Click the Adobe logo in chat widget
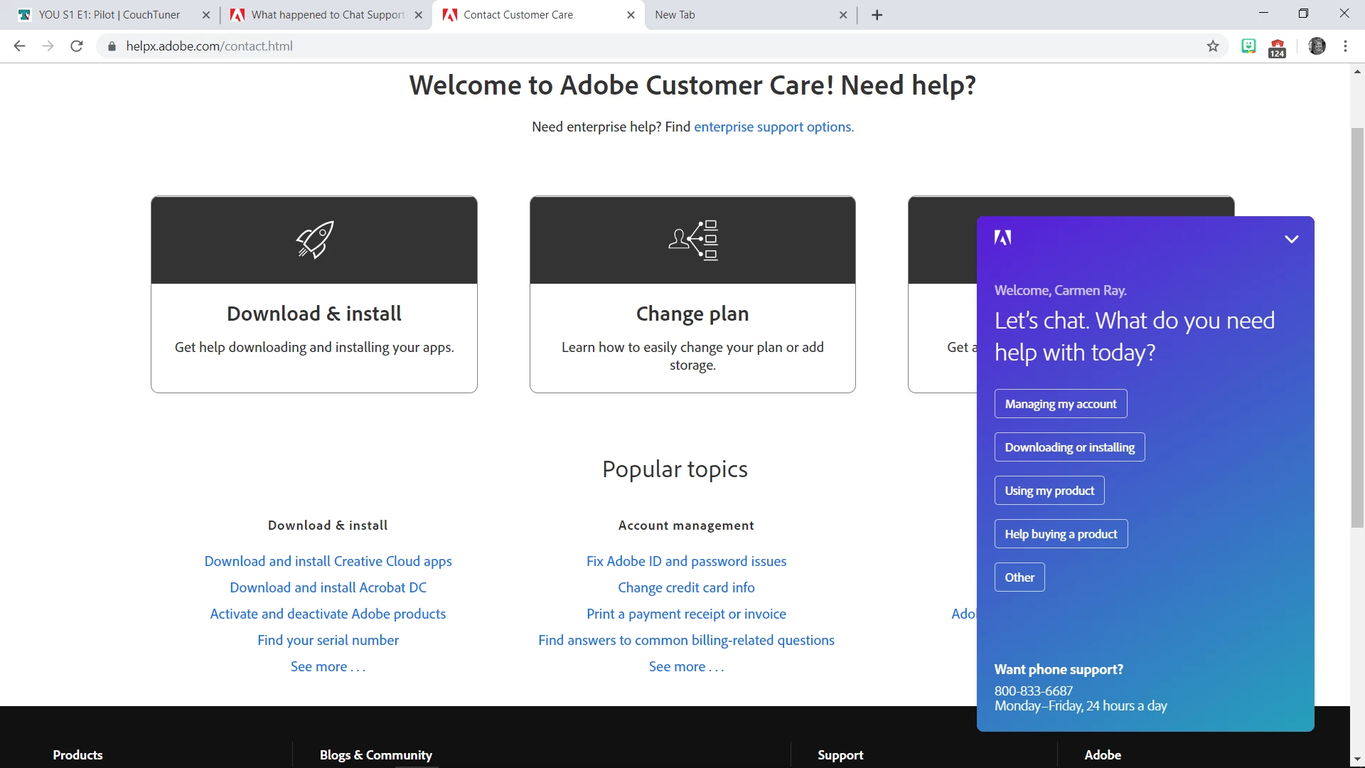This screenshot has height=768, width=1365. 1002,238
